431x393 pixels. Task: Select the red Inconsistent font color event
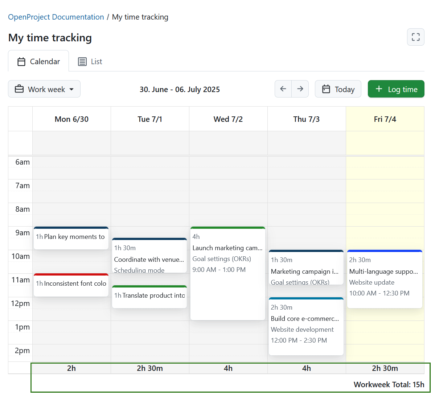click(71, 285)
